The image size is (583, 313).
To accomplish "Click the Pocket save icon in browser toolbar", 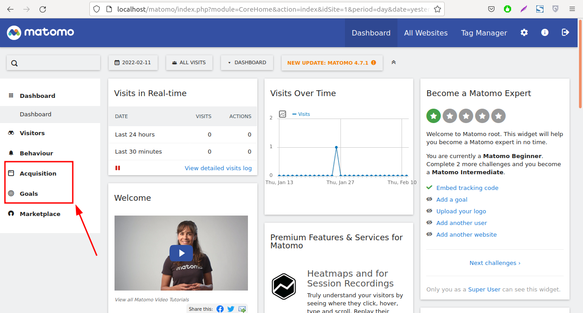I will [491, 9].
